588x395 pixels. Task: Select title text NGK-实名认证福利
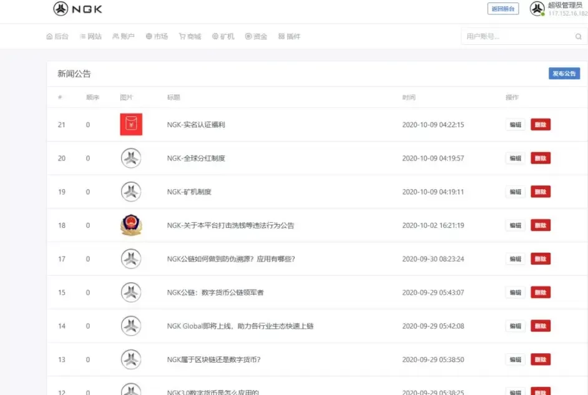coord(196,125)
